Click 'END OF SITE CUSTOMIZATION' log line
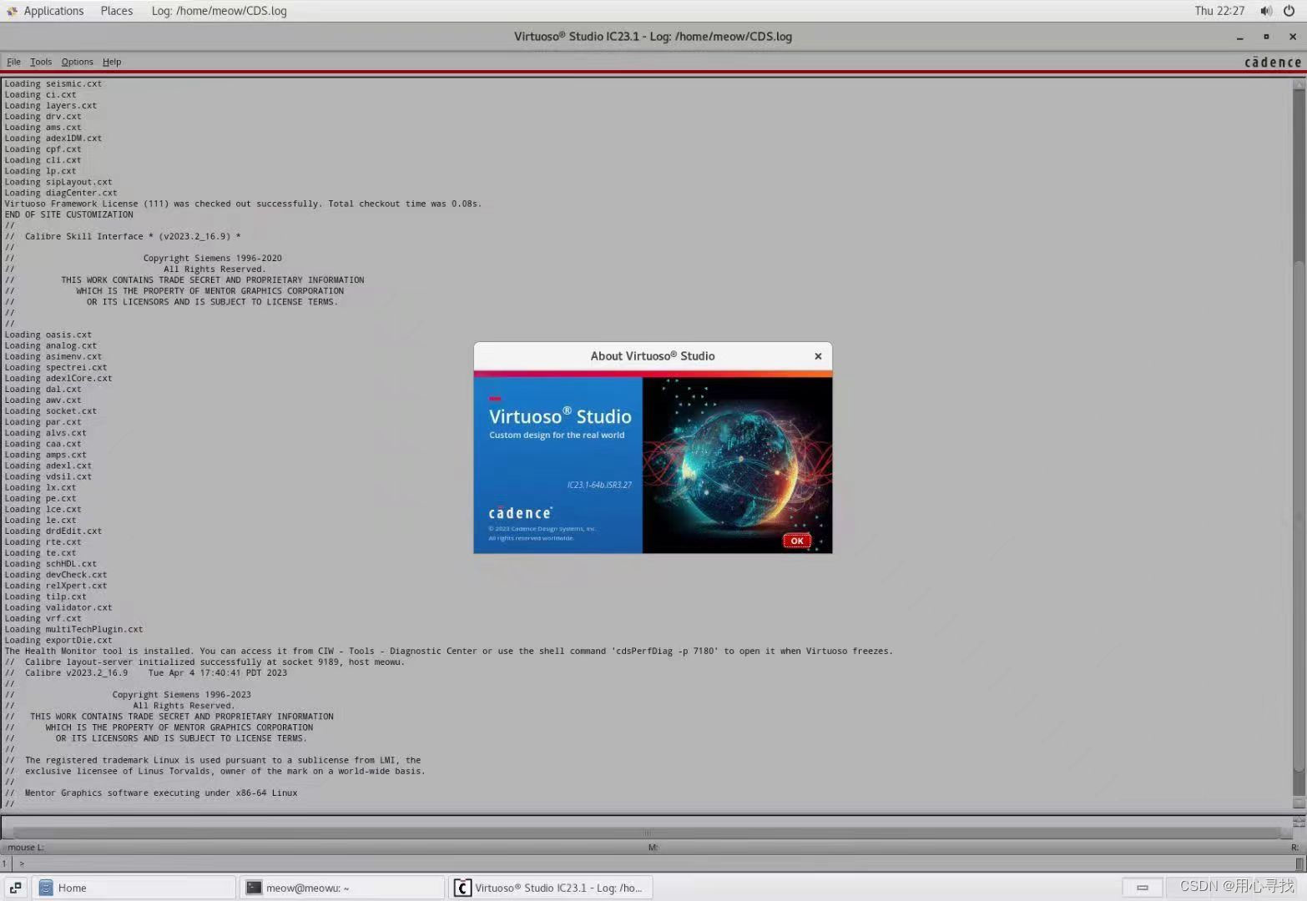Image resolution: width=1307 pixels, height=901 pixels. [68, 214]
